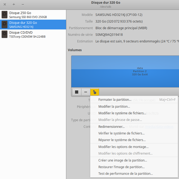Select the data Partition 2 volume block
The height and width of the screenshot is (179, 179).
click(125, 72)
